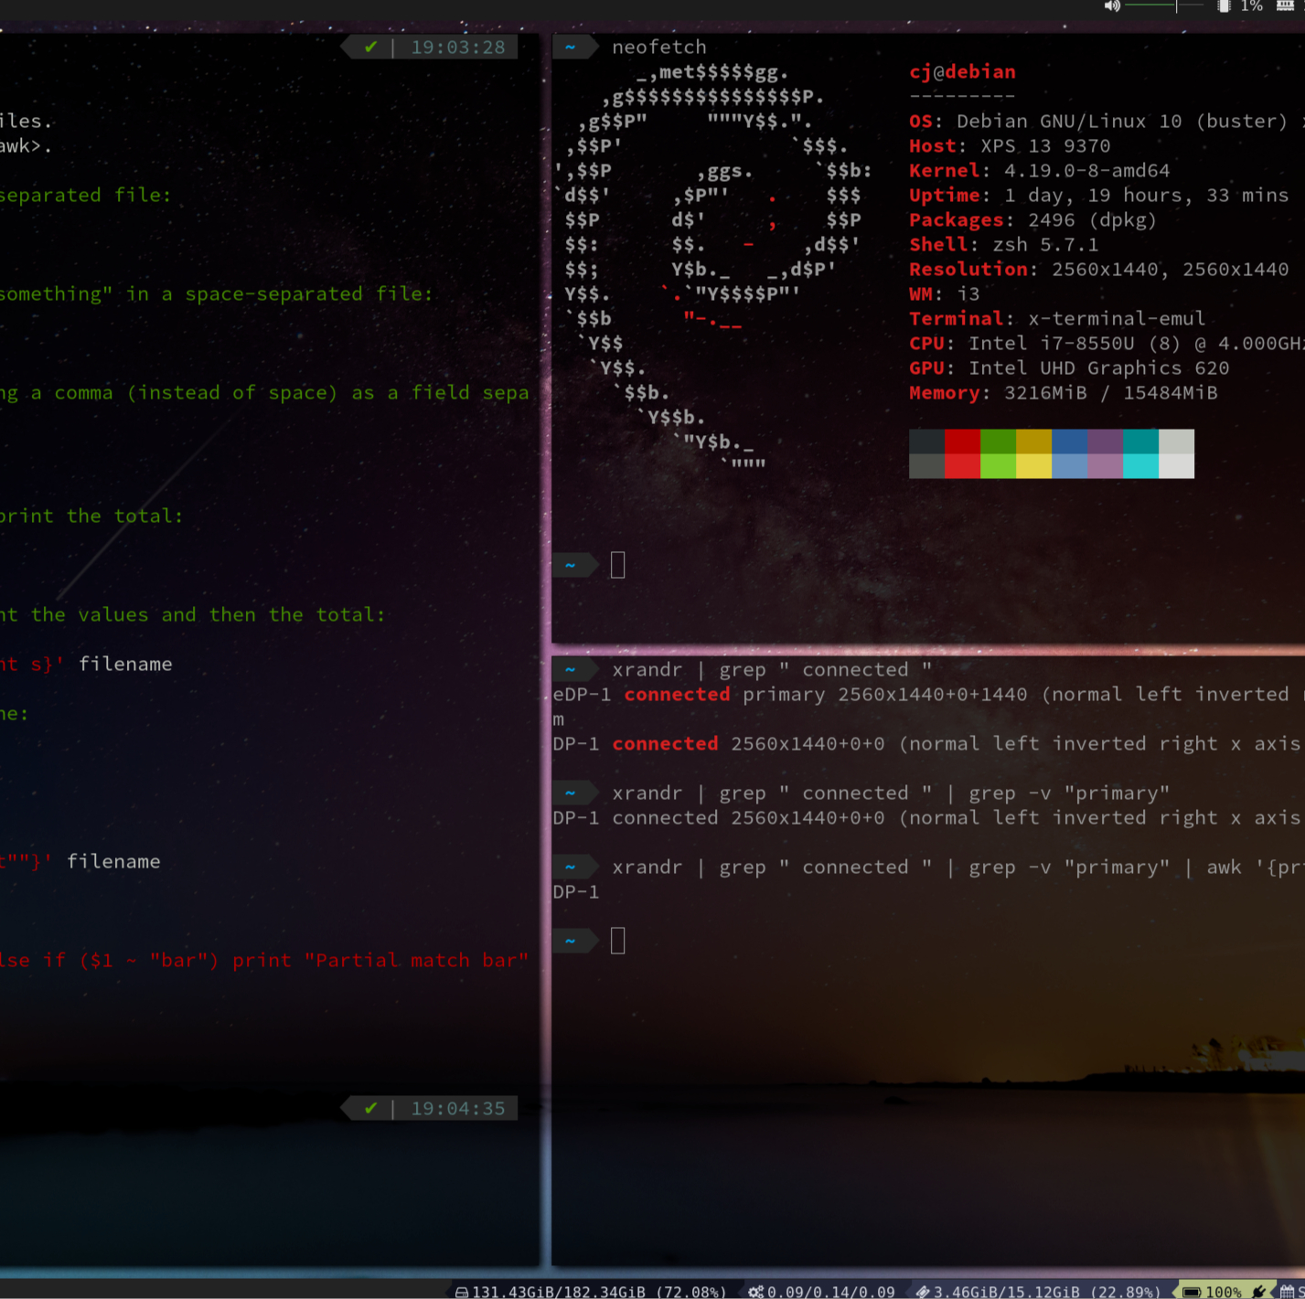
Task: Mute audio via the speaker icon
Action: tap(1112, 5)
